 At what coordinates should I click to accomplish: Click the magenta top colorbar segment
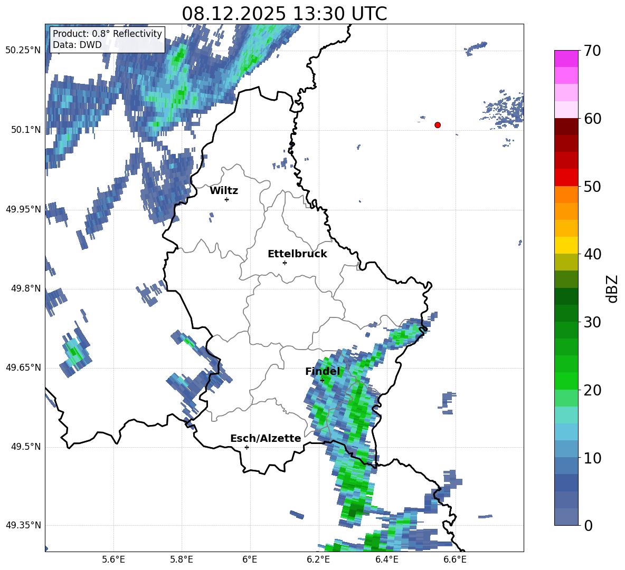pos(566,59)
